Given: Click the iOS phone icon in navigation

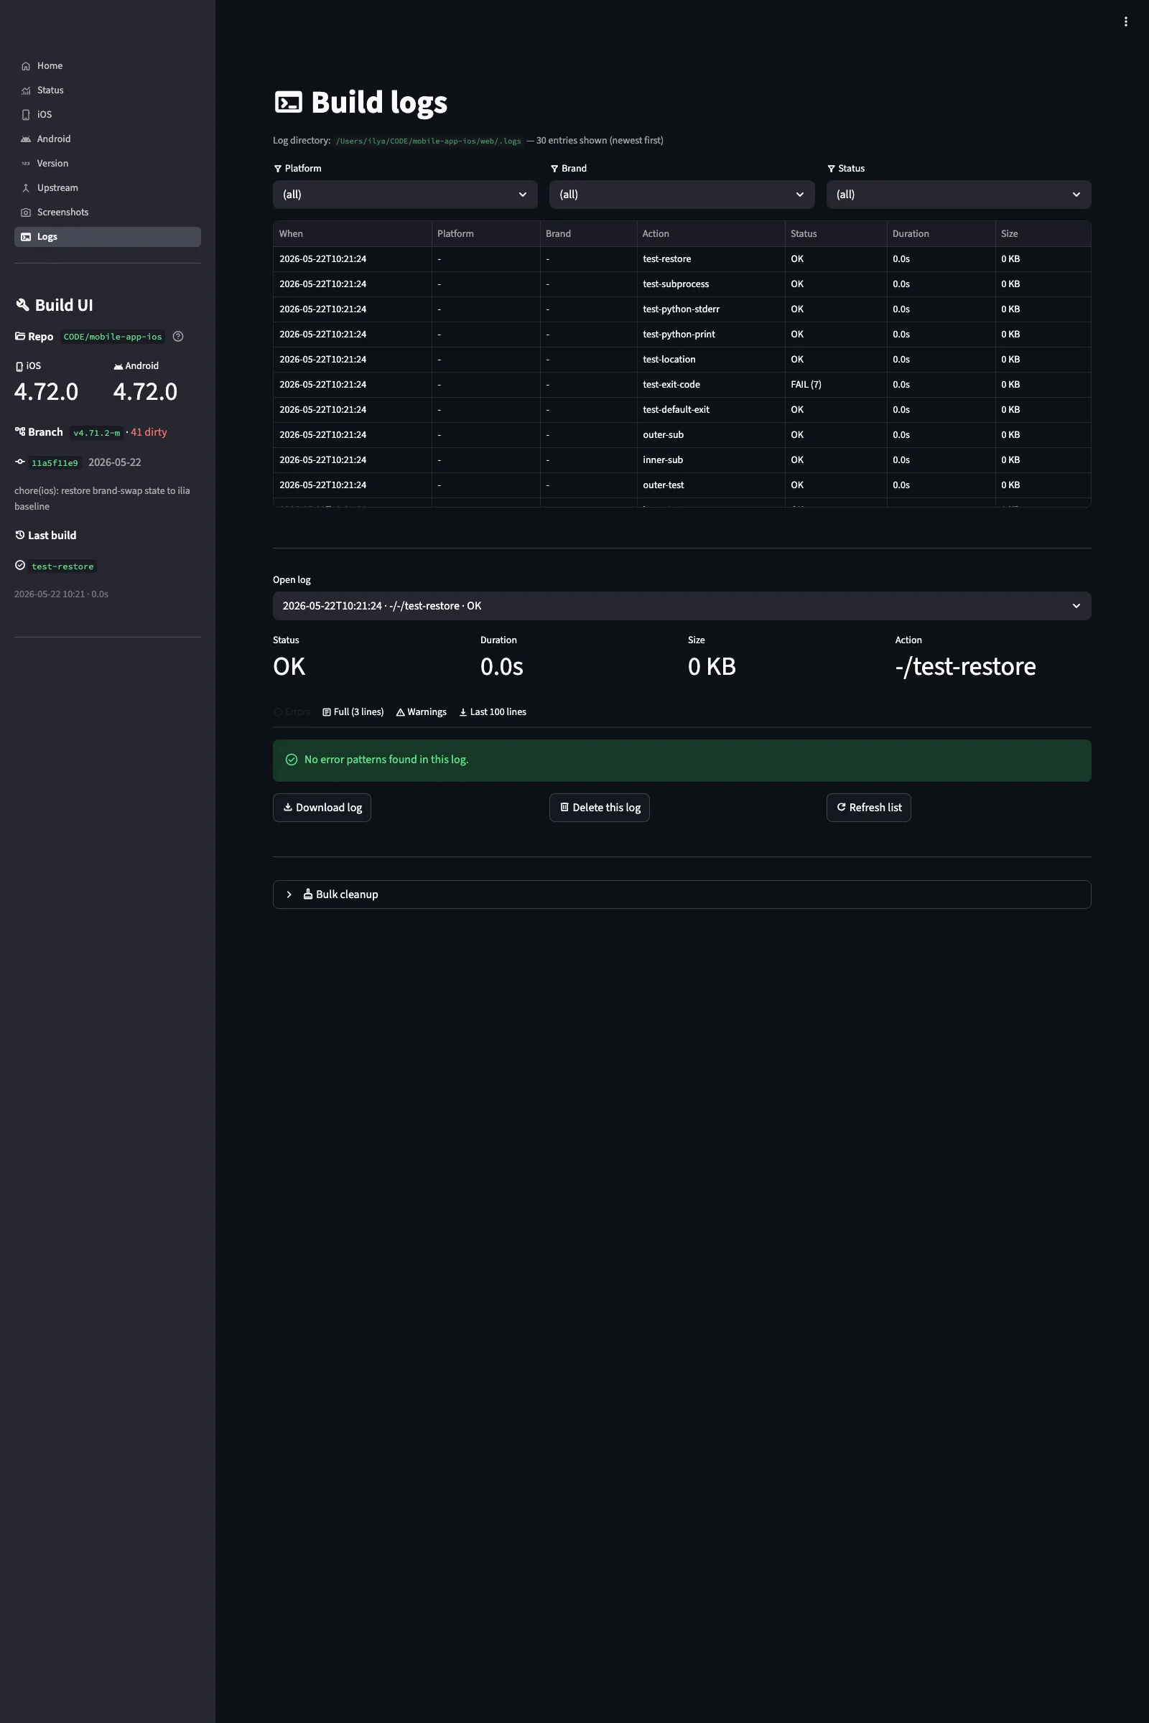Looking at the screenshot, I should 26,114.
